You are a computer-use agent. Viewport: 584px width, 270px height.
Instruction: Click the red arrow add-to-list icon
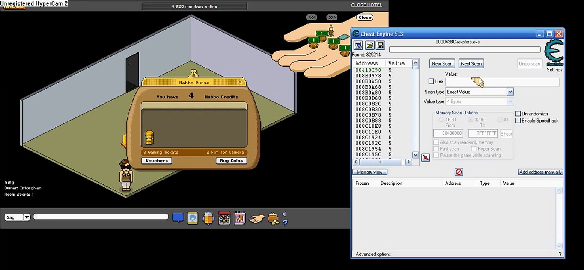[x=425, y=157]
